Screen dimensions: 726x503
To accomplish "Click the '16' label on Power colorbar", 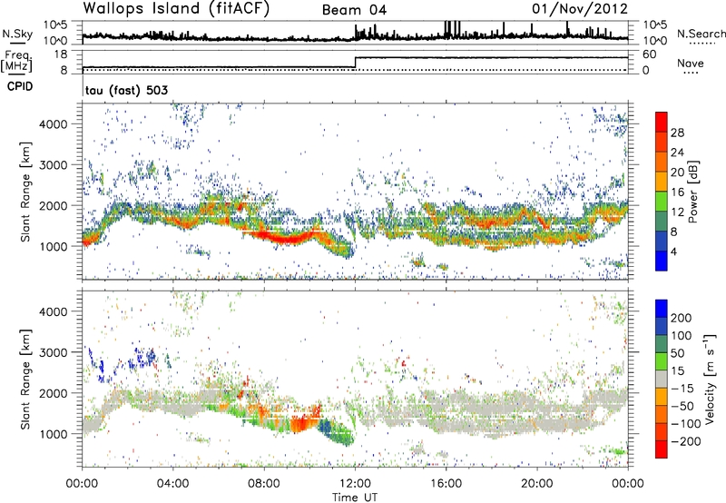I will click(677, 192).
